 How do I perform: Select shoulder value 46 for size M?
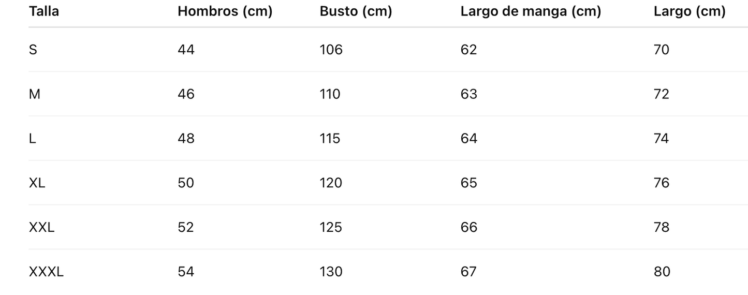[186, 94]
